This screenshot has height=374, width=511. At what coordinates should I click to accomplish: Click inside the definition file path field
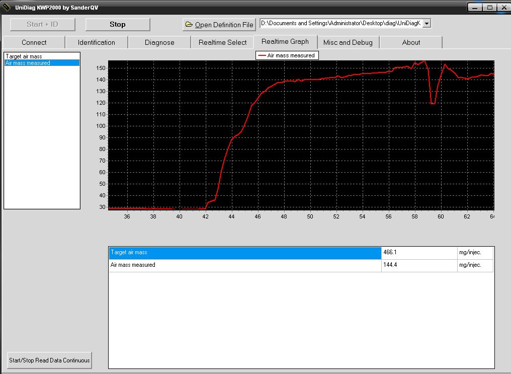pos(340,24)
